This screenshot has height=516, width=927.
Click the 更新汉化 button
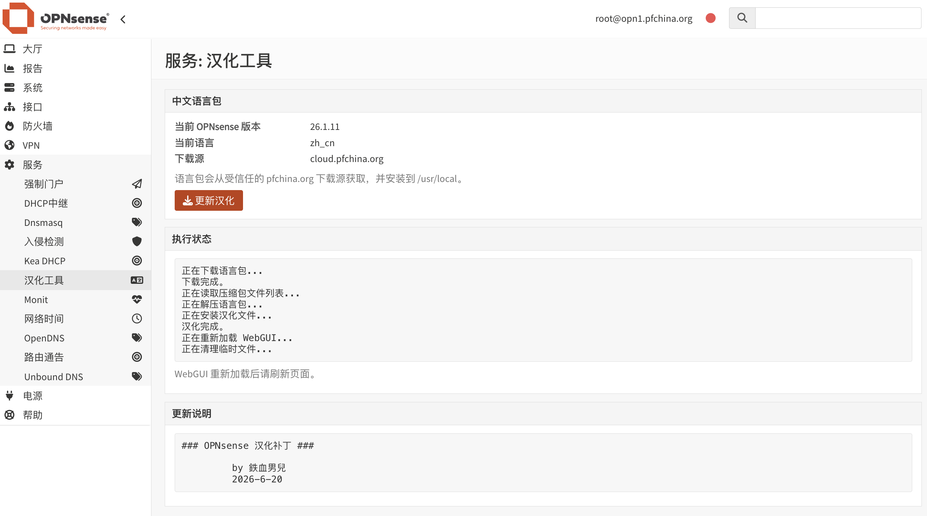click(209, 200)
